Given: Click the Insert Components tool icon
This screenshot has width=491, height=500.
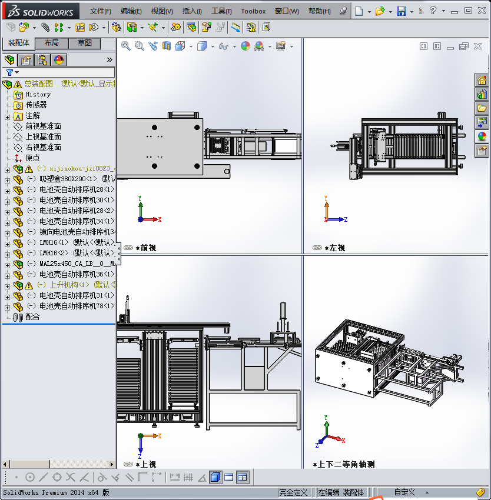Looking at the screenshot, I should pyautogui.click(x=24, y=28).
